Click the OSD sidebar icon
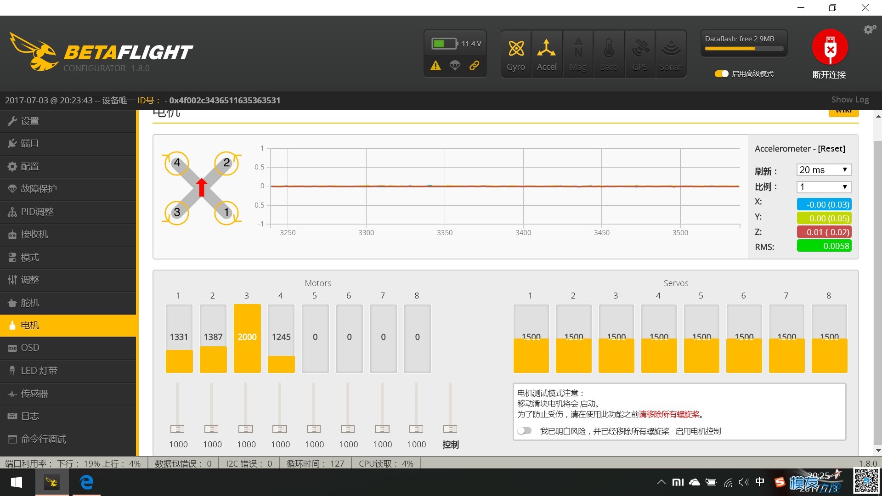This screenshot has width=882, height=496. (x=12, y=348)
